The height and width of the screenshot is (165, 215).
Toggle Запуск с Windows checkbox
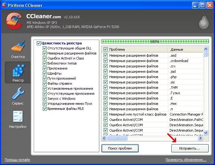click(x=45, y=99)
